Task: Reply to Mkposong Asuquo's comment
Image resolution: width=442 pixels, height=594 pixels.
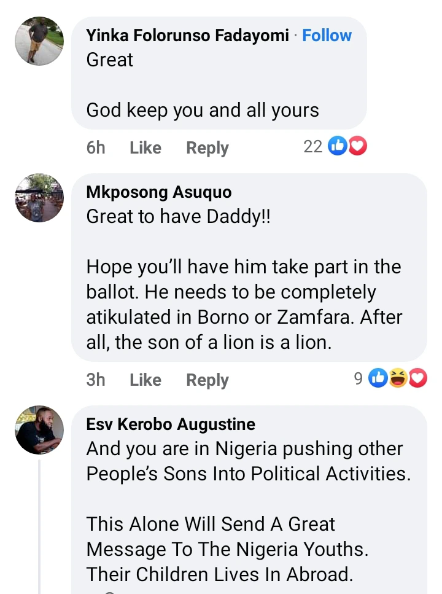Action: 207,380
